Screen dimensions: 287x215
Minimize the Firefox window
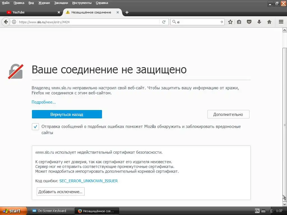[x=270, y=3]
